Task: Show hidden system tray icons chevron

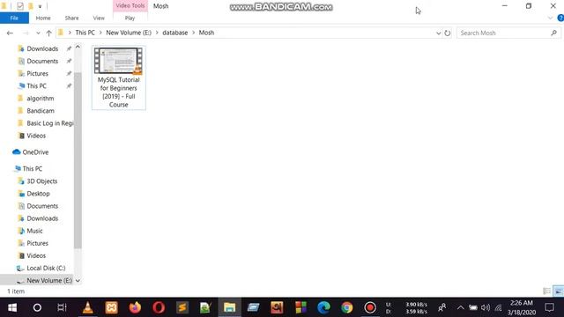Action: 460,307
